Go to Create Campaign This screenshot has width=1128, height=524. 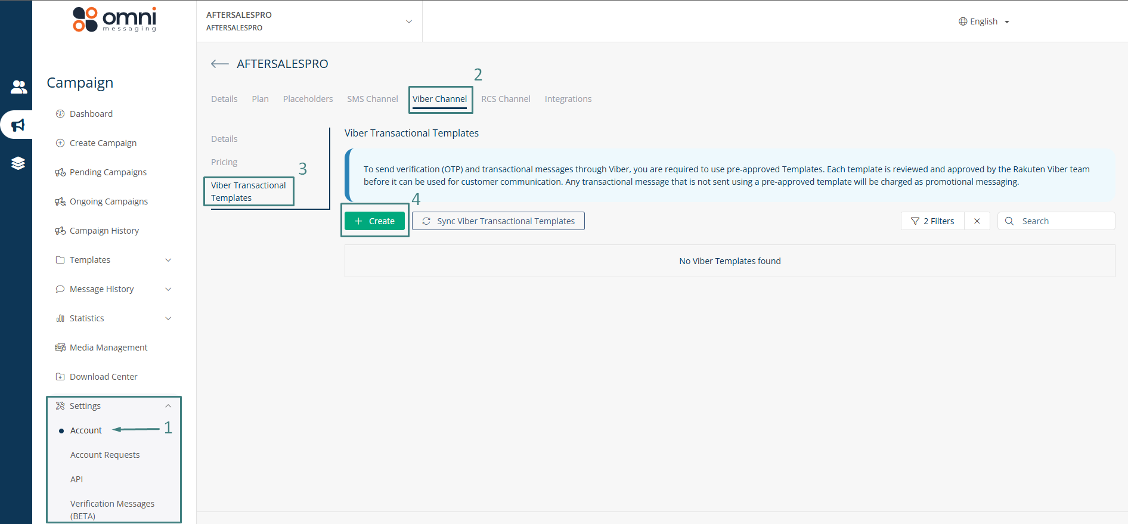103,143
